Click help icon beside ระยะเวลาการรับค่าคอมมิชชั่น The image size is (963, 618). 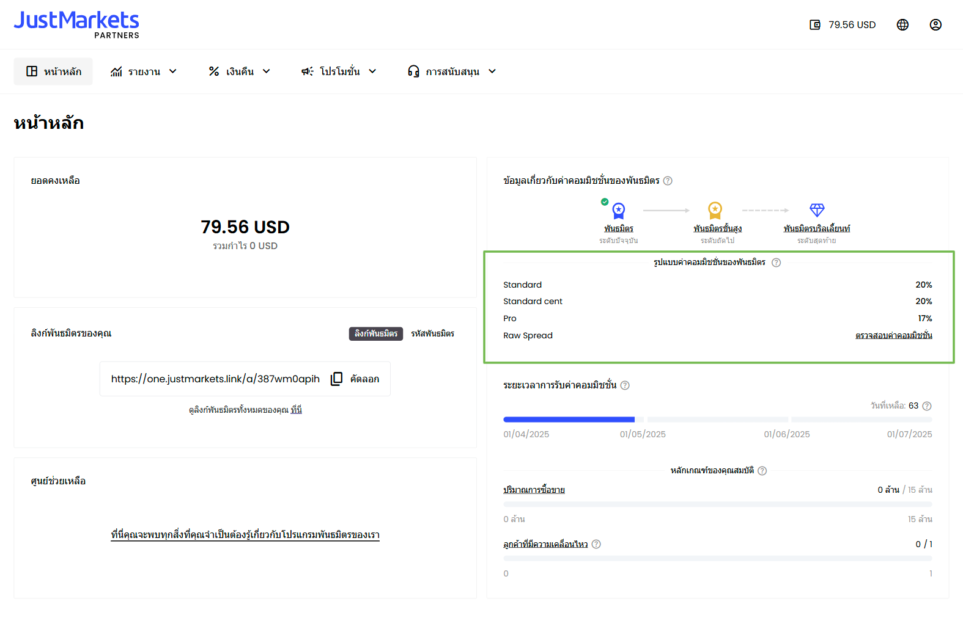[625, 385]
